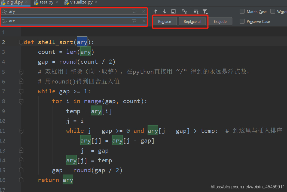Click the Exclude button
This screenshot has width=287, height=192.
click(220, 21)
